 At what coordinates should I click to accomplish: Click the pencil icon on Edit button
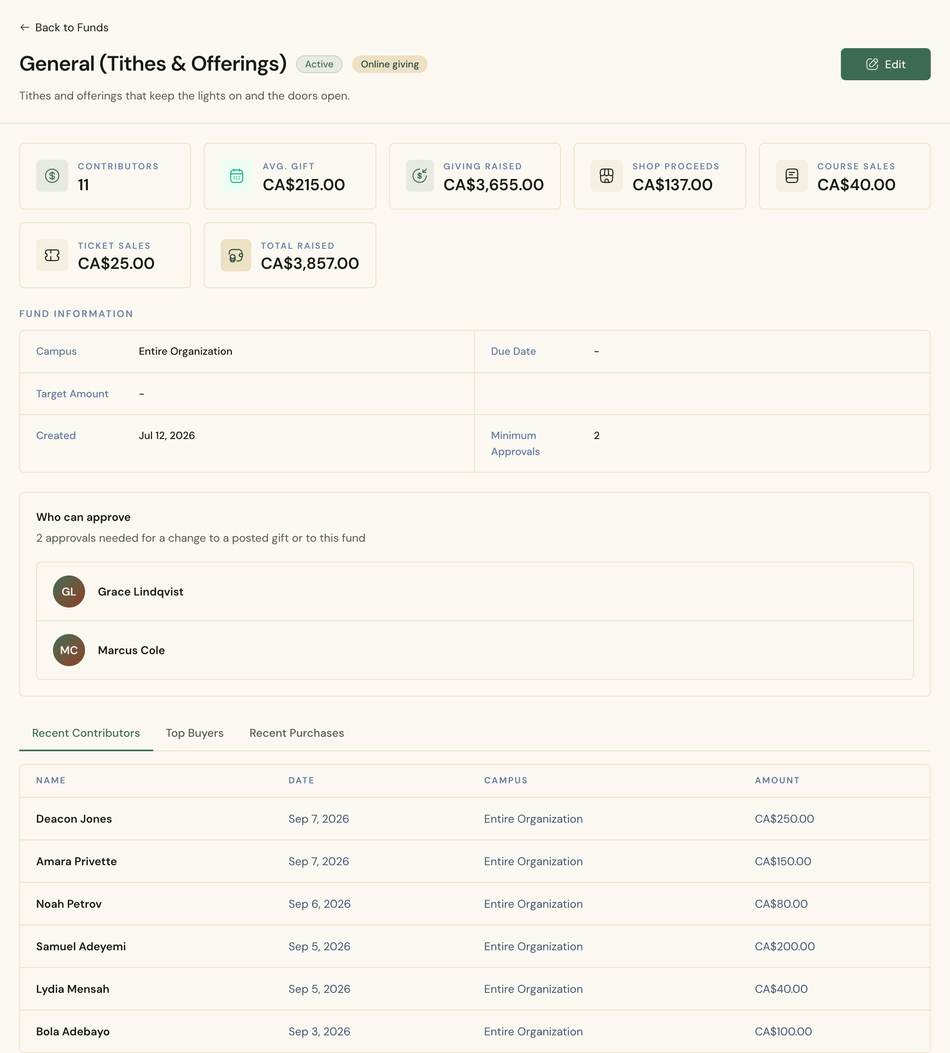click(872, 64)
